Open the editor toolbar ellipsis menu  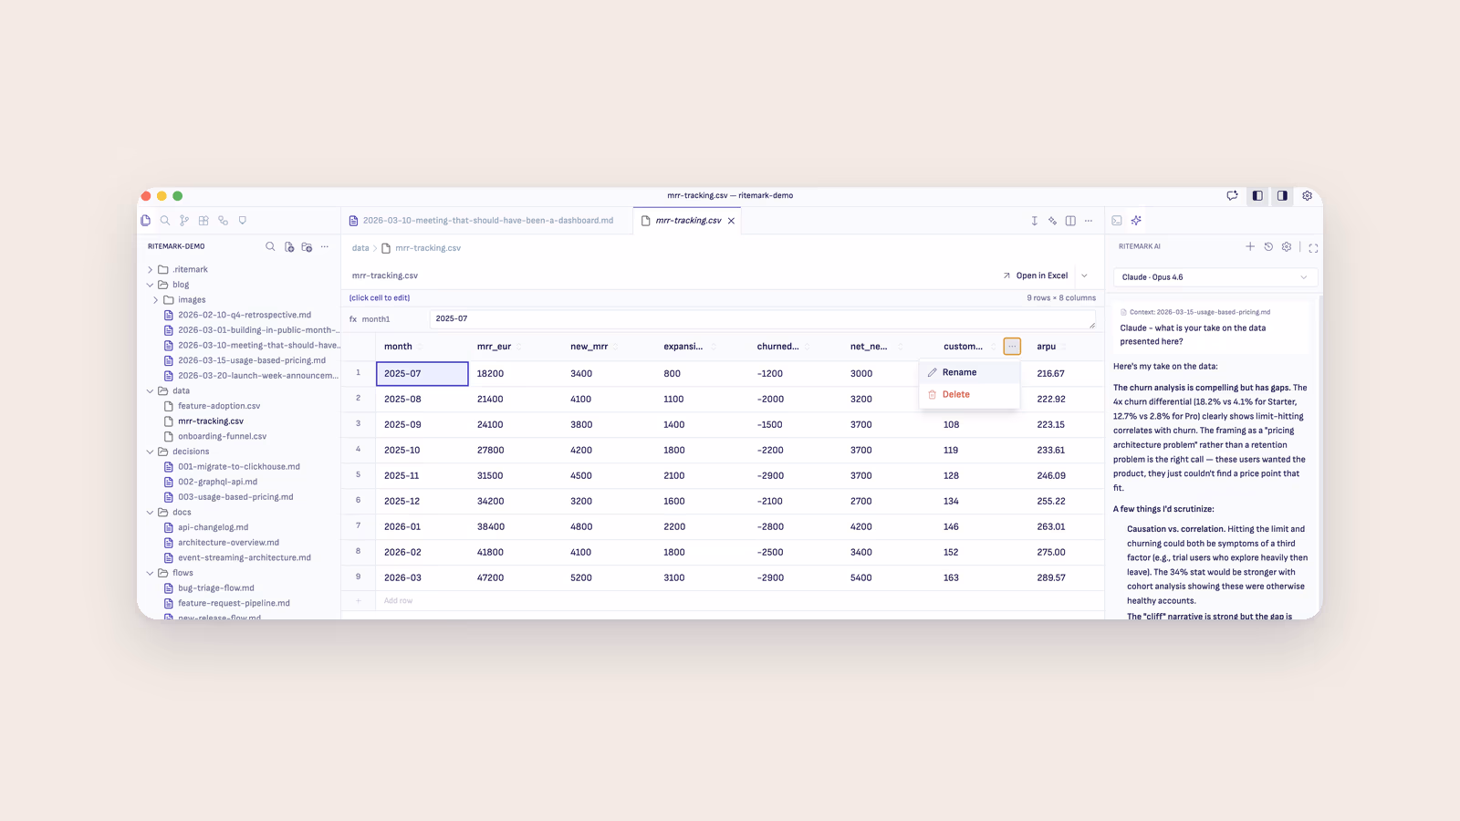point(1089,221)
